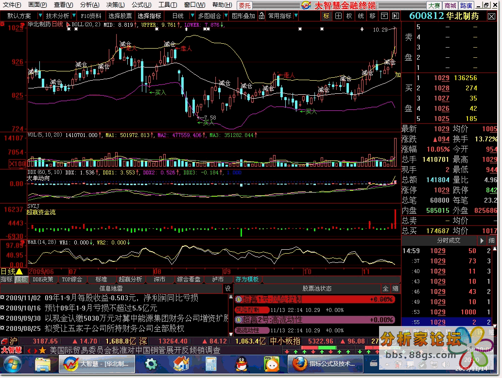Click the 大赛 link in title bar
The height and width of the screenshot is (378, 502).
(434, 5)
